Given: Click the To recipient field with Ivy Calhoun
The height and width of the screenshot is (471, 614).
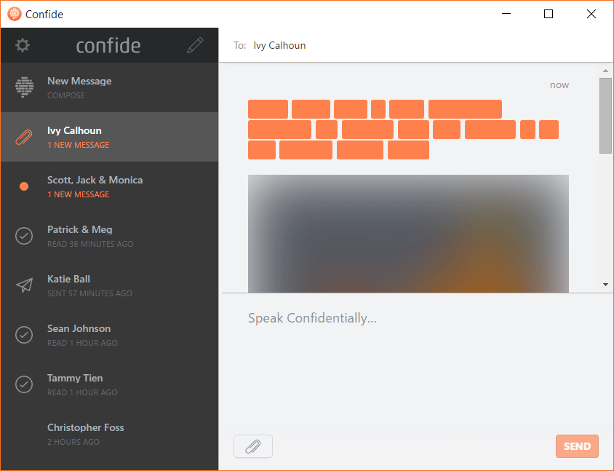Looking at the screenshot, I should (279, 45).
